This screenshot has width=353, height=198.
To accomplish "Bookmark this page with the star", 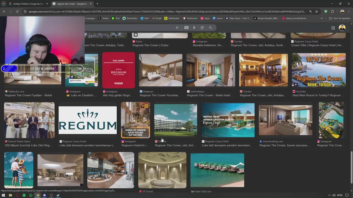I will pyautogui.click(x=317, y=12).
